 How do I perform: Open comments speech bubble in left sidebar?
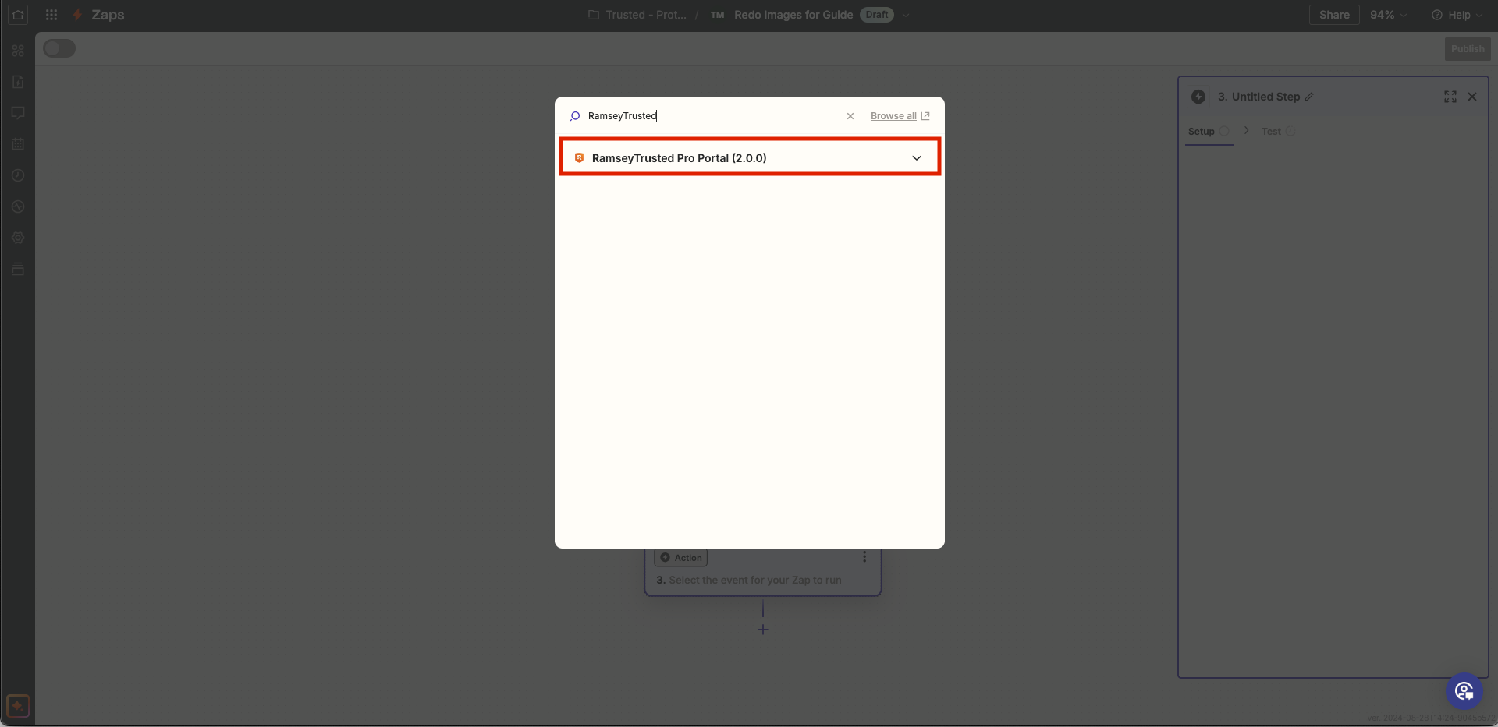pos(18,113)
